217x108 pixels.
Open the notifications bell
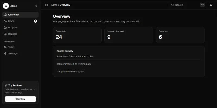coord(211,5)
